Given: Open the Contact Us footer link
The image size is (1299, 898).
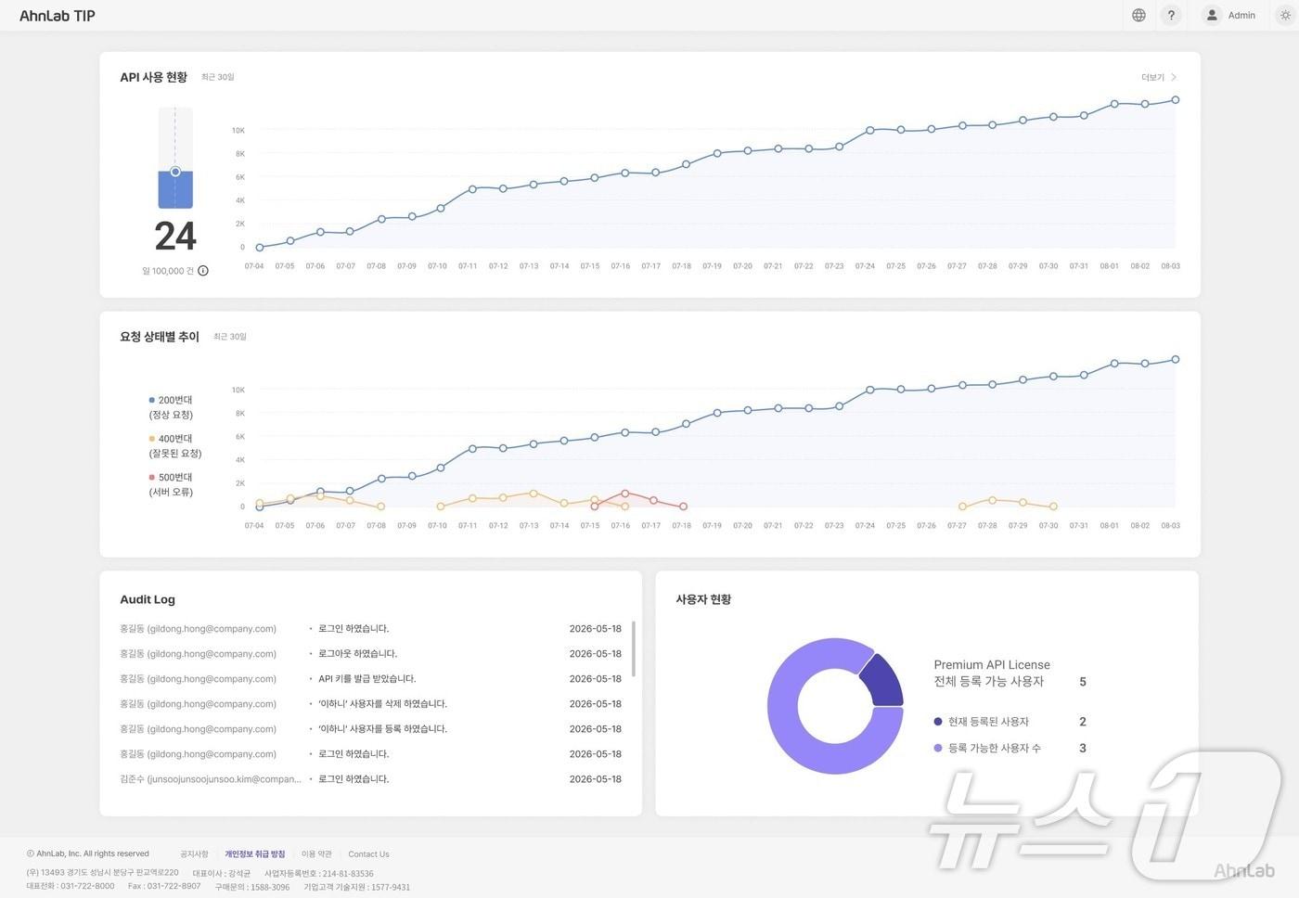Looking at the screenshot, I should [368, 853].
